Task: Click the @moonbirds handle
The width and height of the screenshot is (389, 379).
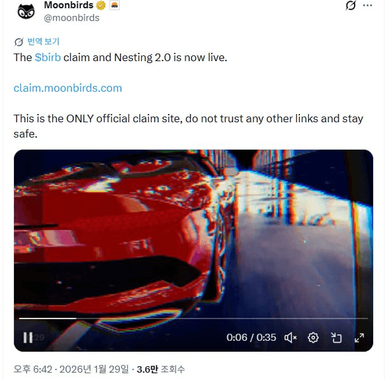Action: click(71, 18)
